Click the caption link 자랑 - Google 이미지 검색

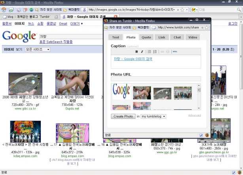133,59
